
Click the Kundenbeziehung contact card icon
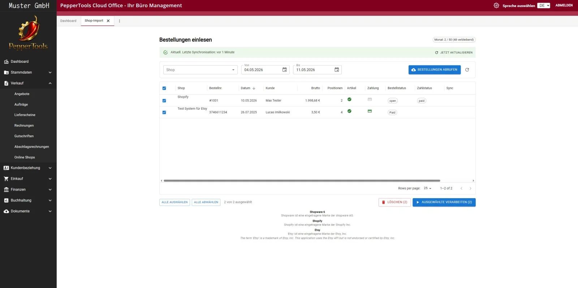(6, 168)
